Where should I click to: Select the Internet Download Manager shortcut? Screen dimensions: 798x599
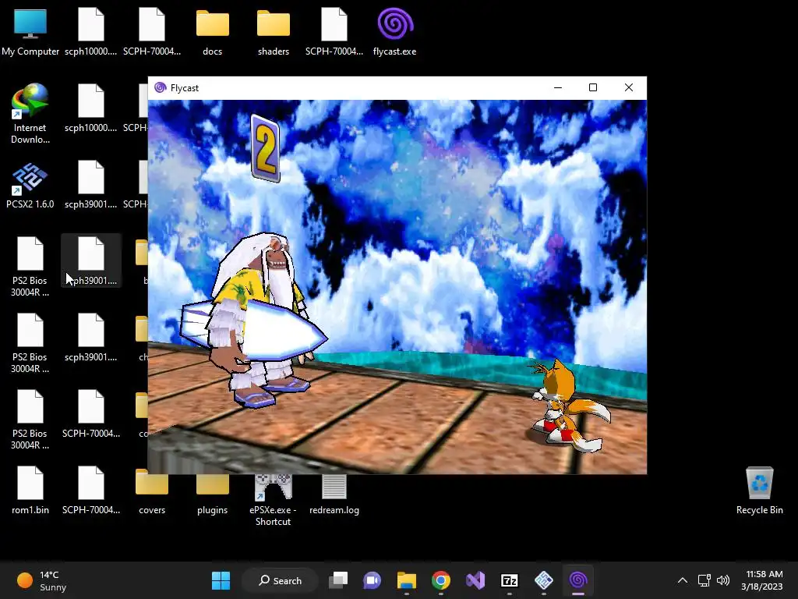click(30, 114)
